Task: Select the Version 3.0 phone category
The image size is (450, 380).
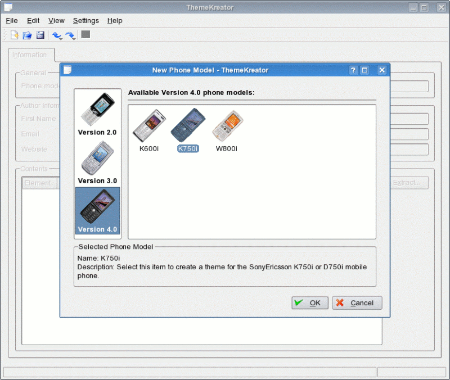Action: coord(97,162)
